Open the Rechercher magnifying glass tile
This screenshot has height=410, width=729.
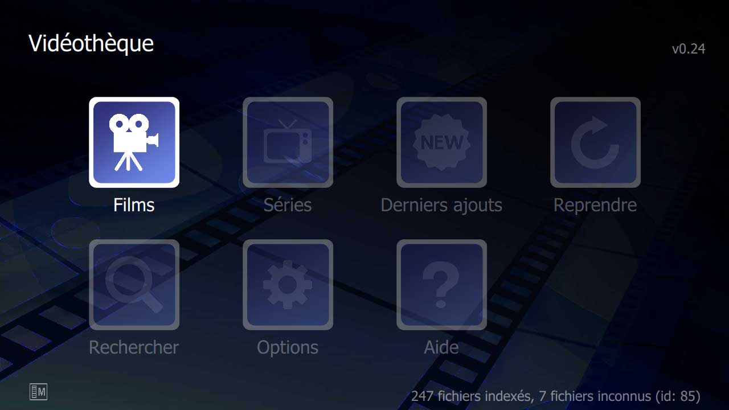[134, 285]
